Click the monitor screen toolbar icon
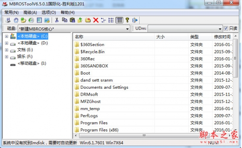This screenshot has width=242, height=148. [x=47, y=20]
